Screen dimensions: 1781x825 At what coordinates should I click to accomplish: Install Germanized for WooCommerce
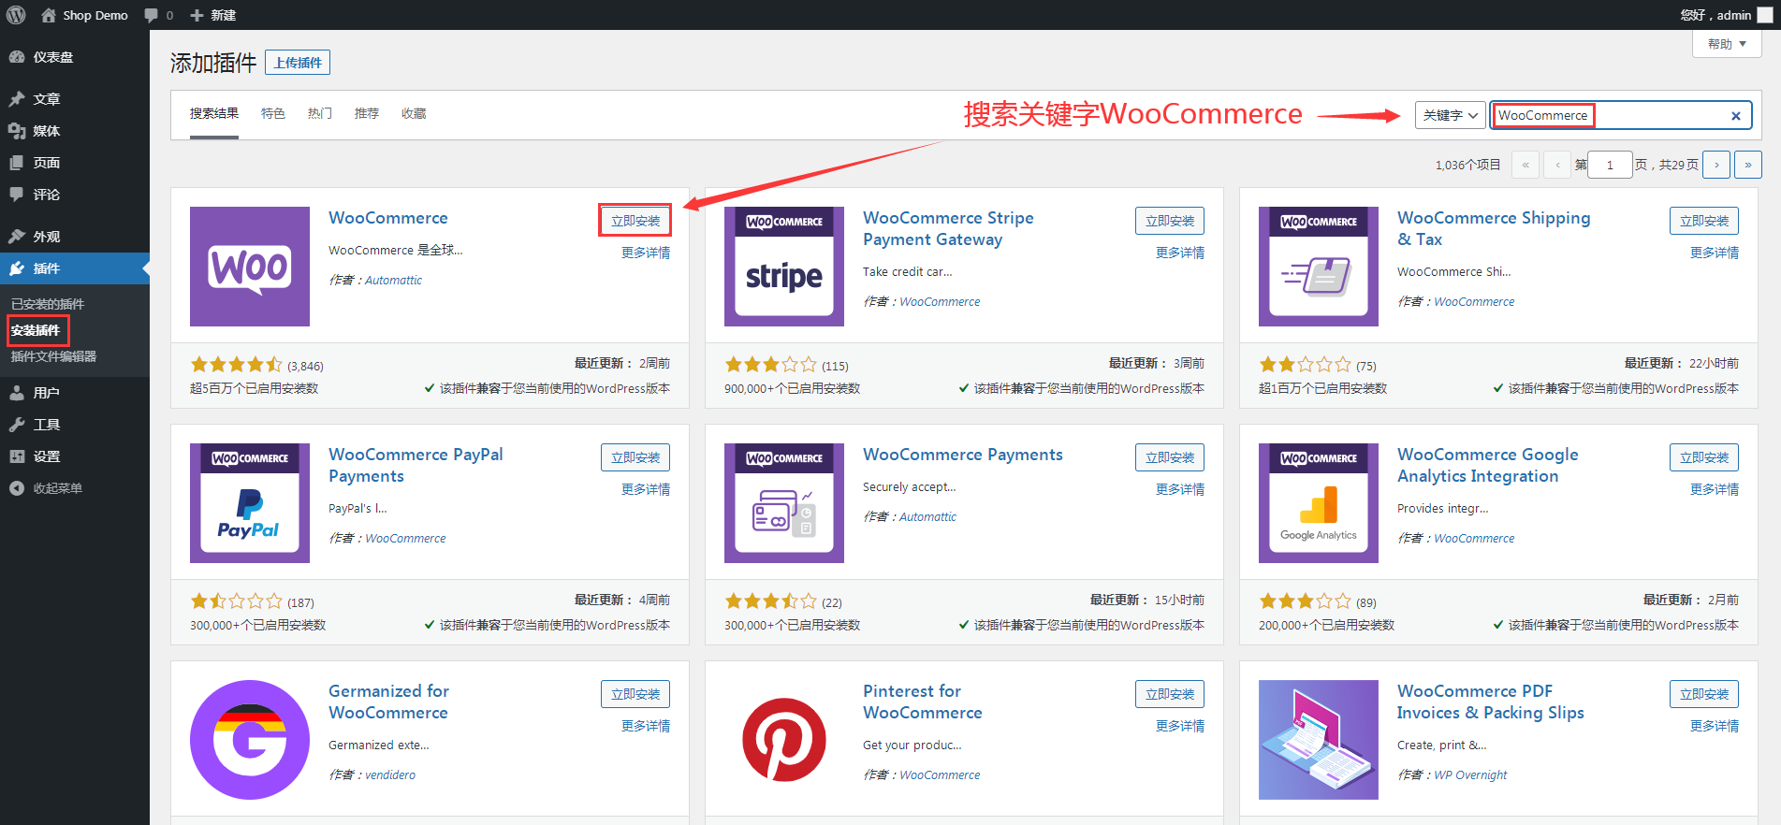point(635,694)
